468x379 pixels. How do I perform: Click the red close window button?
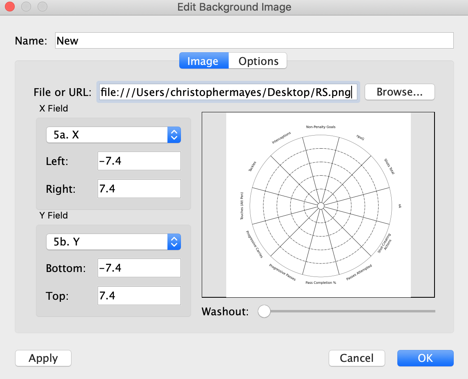click(9, 7)
